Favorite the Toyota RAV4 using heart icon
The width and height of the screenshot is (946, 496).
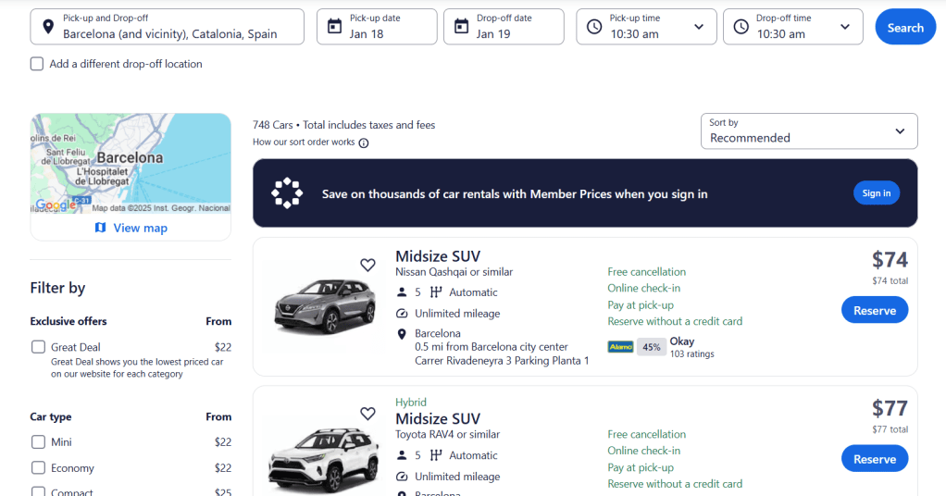click(x=367, y=414)
